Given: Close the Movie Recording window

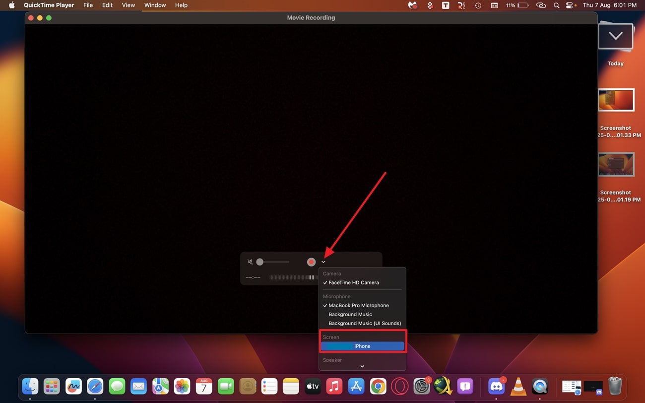Looking at the screenshot, I should 31,18.
